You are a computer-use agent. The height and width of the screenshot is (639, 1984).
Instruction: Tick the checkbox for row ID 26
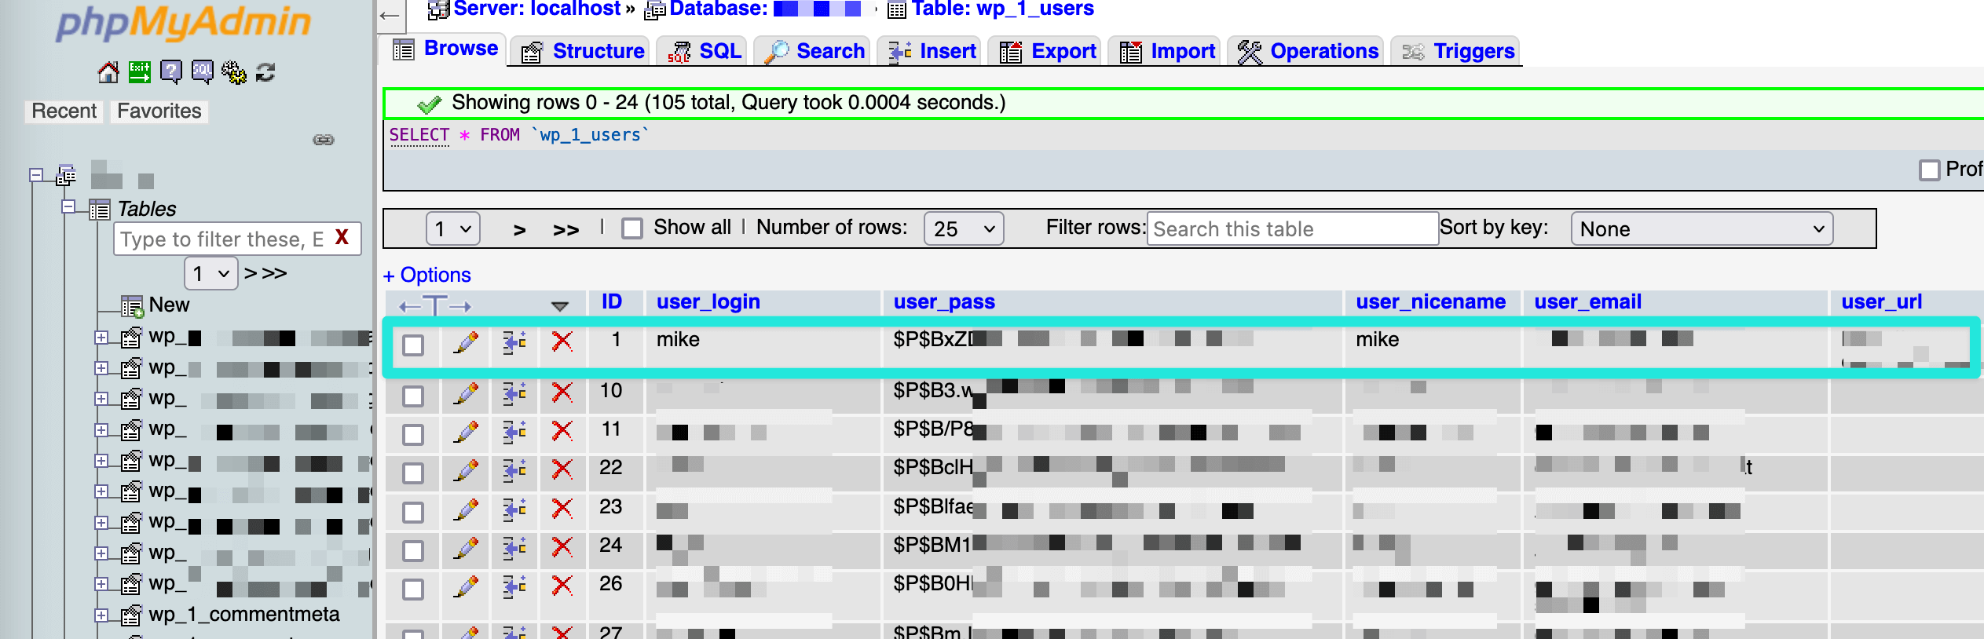pos(413,589)
